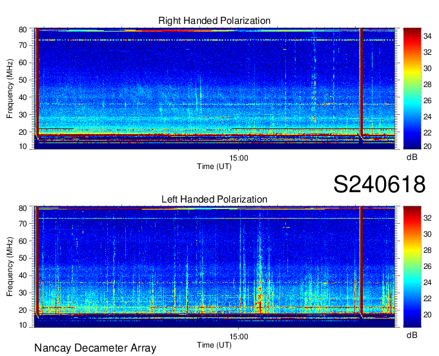
Task: Click the Left Handed Polarization title
Action: 214,199
